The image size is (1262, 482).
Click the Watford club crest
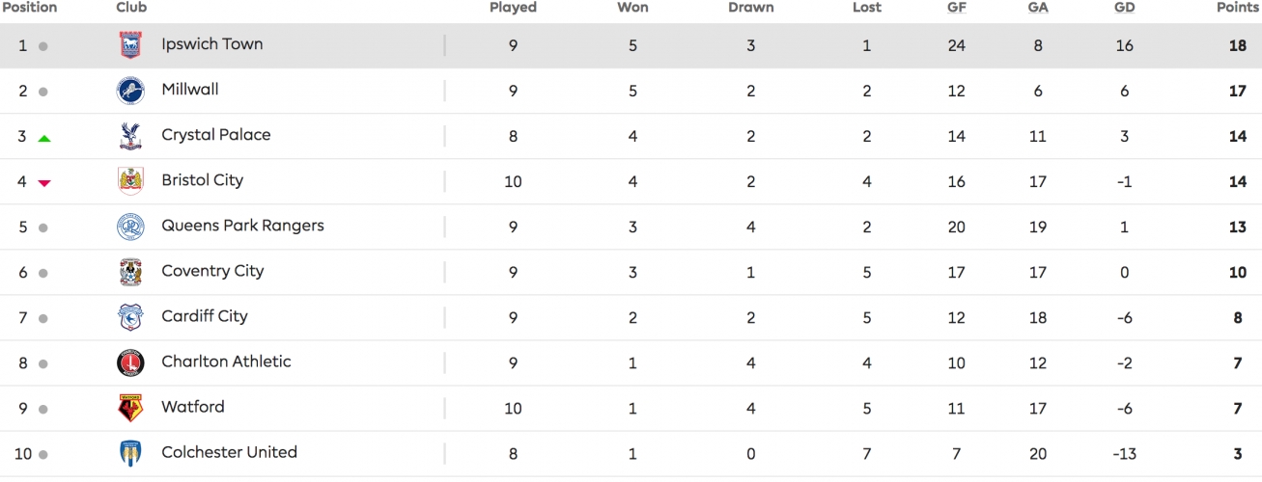(130, 408)
